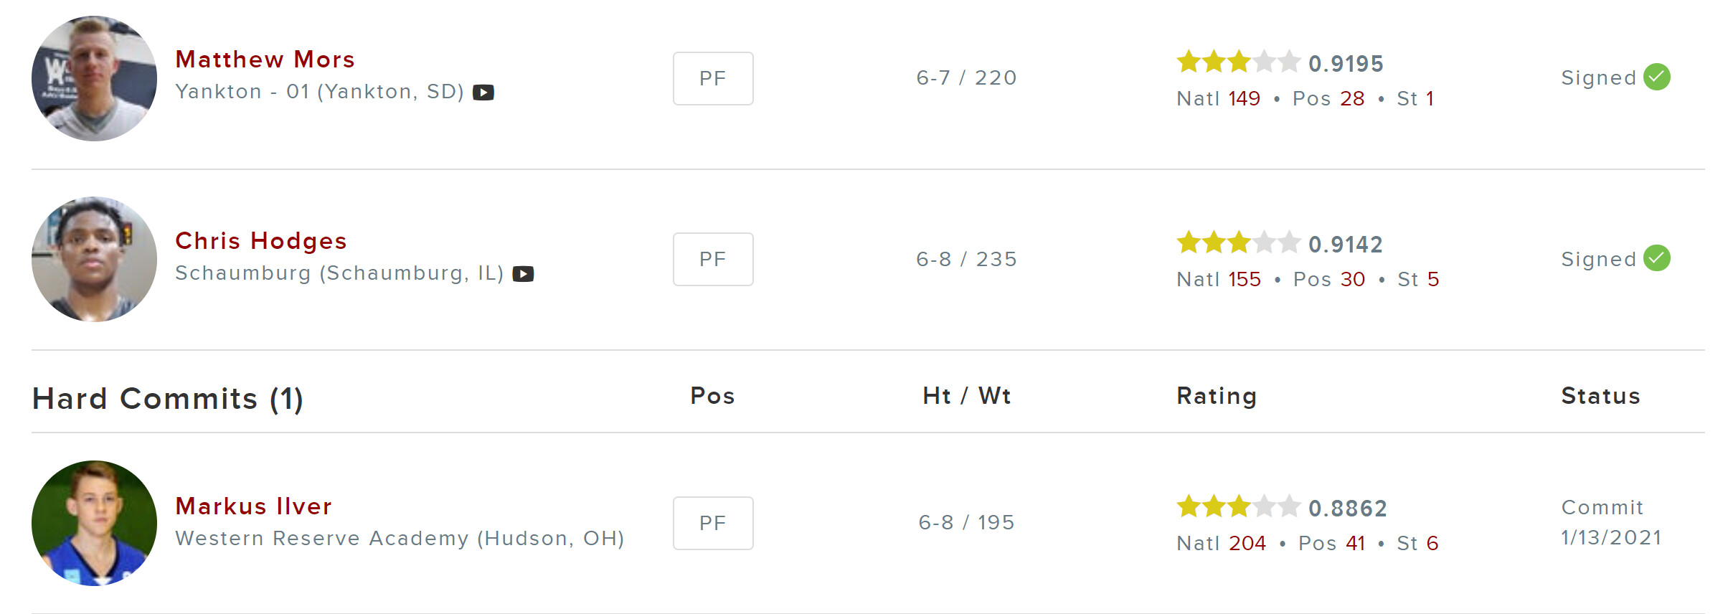Click PF position badge for Markus Ilver
Image resolution: width=1728 pixels, height=614 pixels.
pyautogui.click(x=713, y=523)
